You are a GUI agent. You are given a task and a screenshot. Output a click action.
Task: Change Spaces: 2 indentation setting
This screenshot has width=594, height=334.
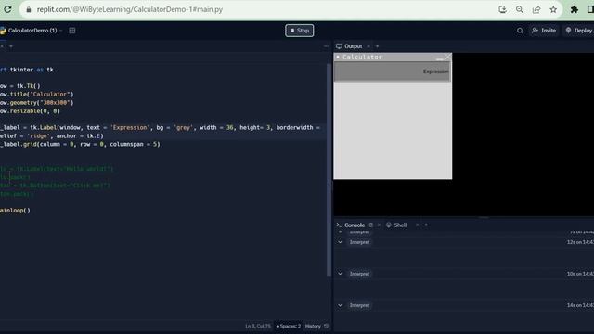[x=289, y=326]
